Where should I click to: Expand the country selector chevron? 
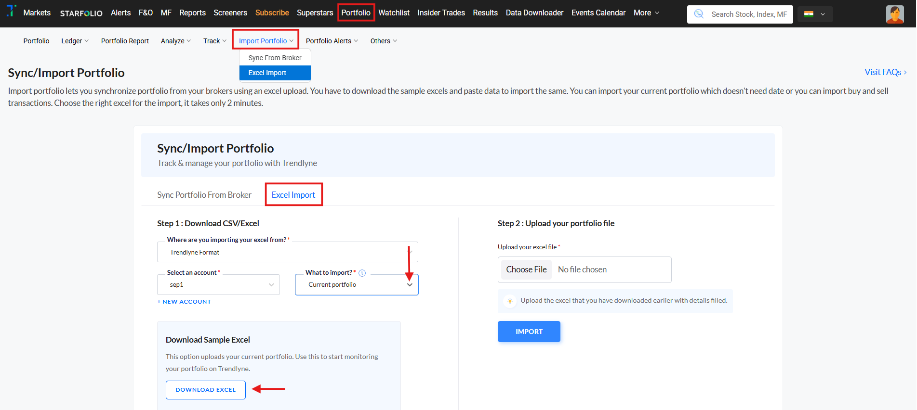coord(823,14)
